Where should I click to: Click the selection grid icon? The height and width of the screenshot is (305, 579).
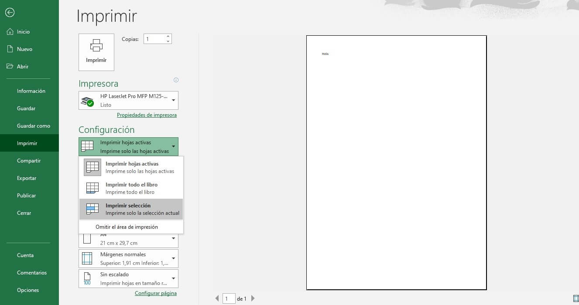(93, 209)
